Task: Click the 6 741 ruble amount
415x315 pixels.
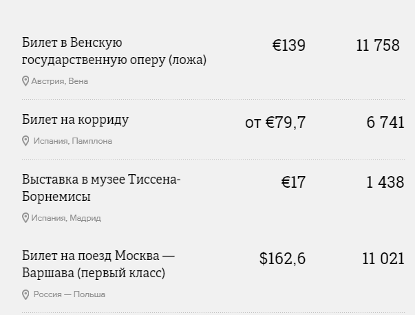Action: click(x=385, y=122)
